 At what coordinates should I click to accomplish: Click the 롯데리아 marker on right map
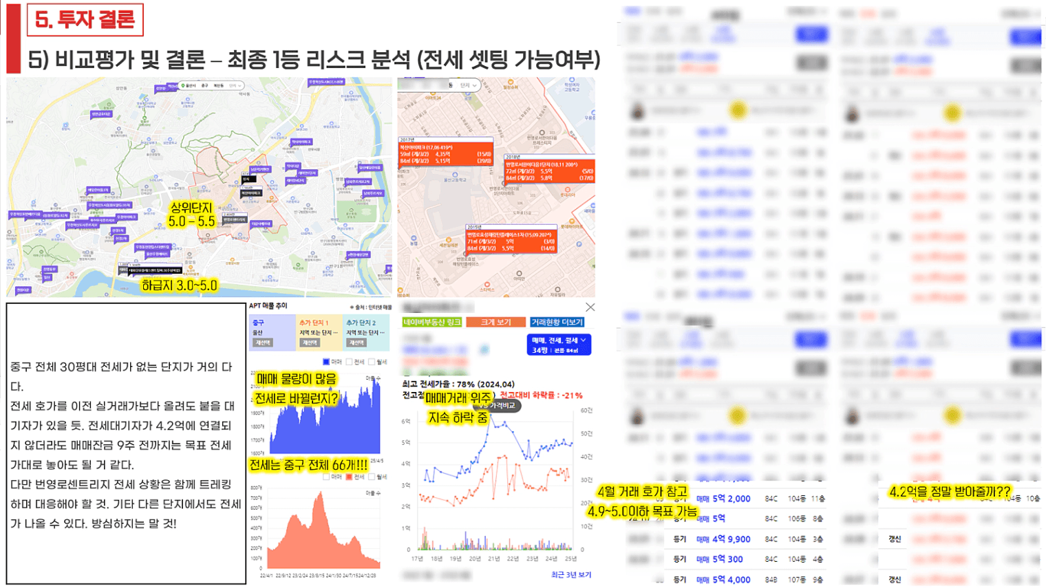(x=567, y=192)
